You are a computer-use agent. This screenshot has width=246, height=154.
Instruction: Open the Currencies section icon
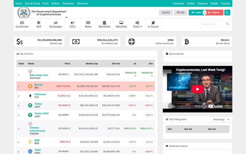click(22, 23)
